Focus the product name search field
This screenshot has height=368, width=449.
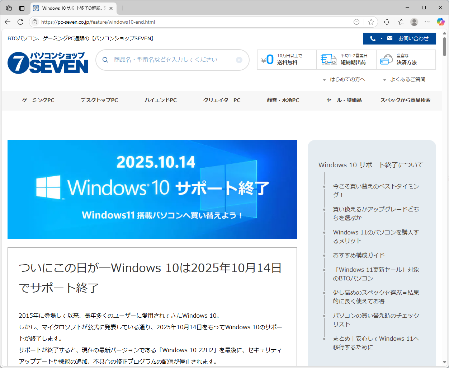[x=172, y=60]
